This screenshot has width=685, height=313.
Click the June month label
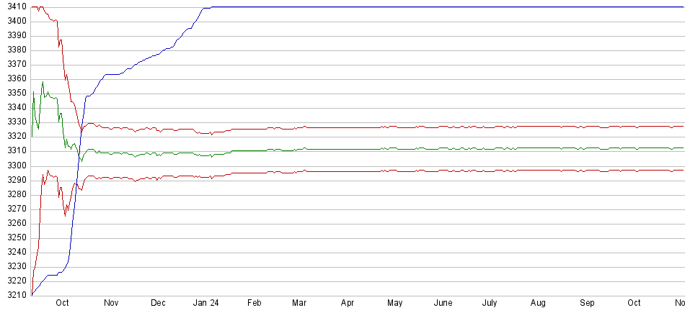click(443, 304)
